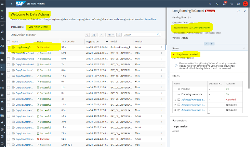The image size is (252, 149).
Task: Click the Learn More link
Action: click(151, 19)
